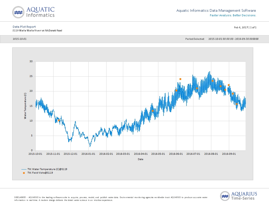Click the y-axis label '0'

[x=32, y=150]
